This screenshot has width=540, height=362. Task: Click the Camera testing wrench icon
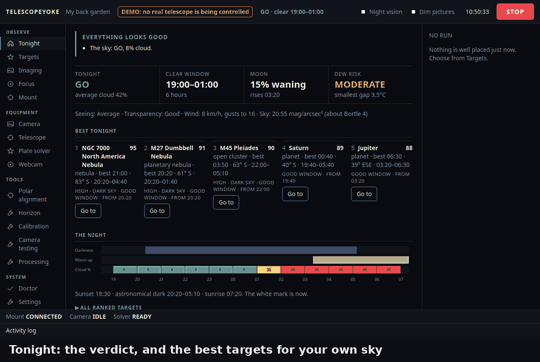[x=11, y=244]
